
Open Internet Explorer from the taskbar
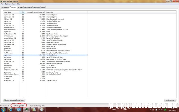tap(11, 110)
